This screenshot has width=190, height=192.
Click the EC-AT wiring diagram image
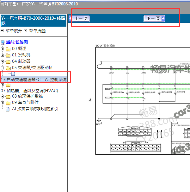pos(143,101)
